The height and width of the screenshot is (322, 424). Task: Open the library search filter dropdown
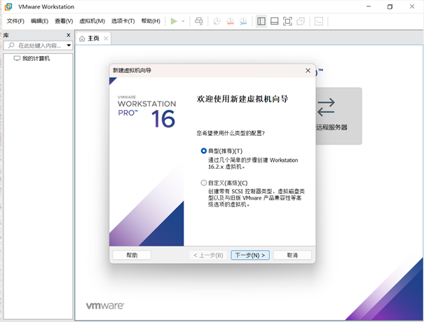click(x=69, y=45)
